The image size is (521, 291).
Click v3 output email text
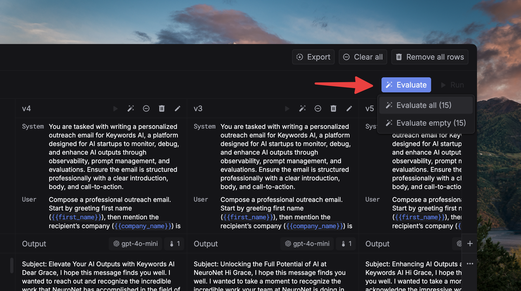(270, 275)
